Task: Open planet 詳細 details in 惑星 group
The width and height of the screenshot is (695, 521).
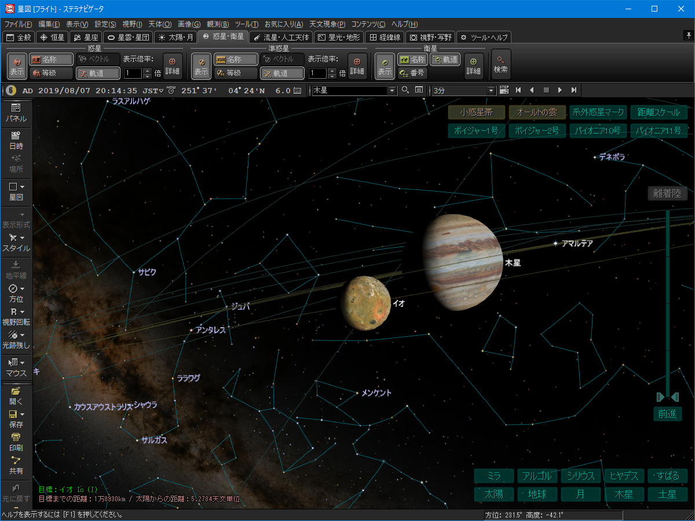Action: point(173,66)
